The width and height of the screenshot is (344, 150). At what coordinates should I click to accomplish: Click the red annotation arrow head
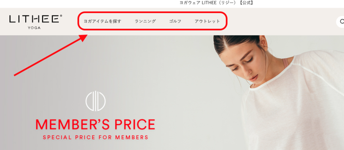(84, 38)
